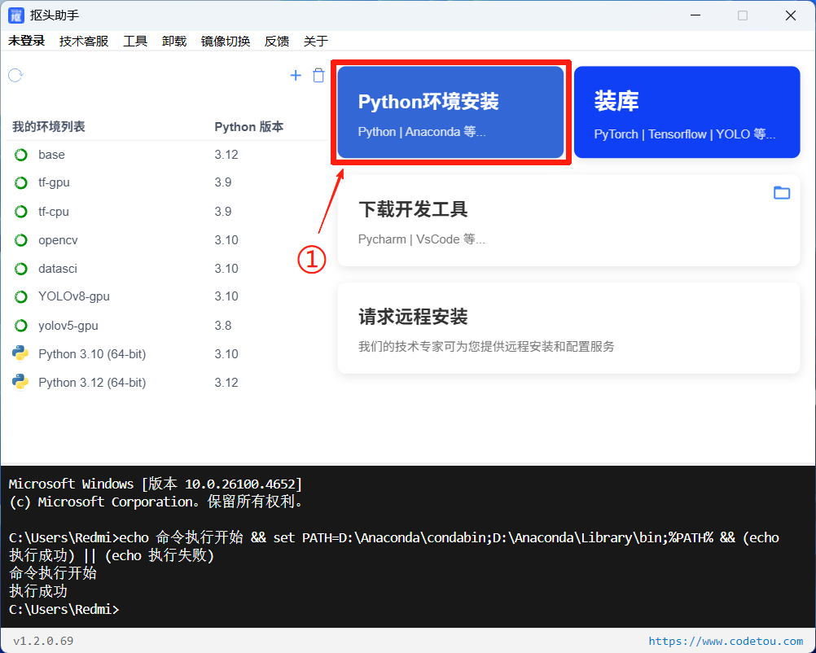Screen dimensions: 816x653
Task: Open the 卸载 menu
Action: 174,41
